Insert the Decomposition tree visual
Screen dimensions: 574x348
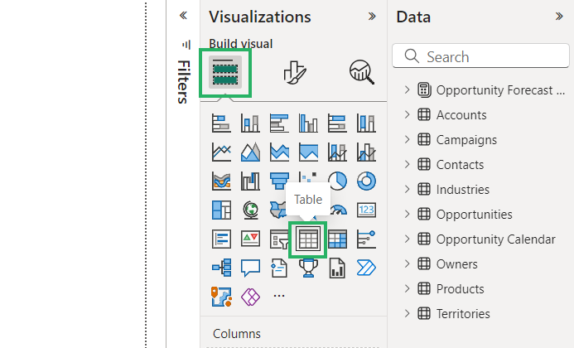[221, 268]
